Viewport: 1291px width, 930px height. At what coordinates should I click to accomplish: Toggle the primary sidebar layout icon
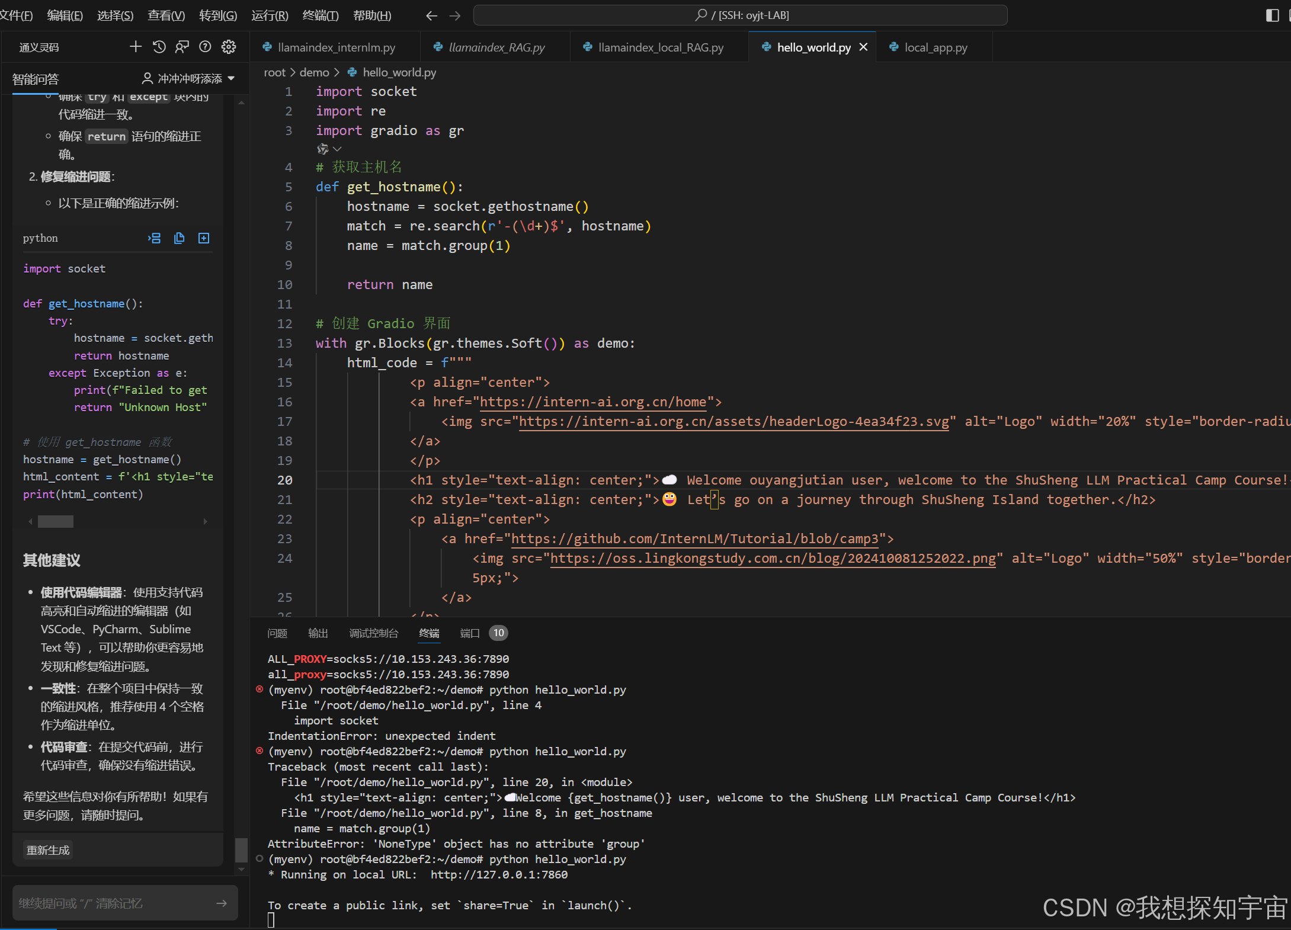point(1272,15)
